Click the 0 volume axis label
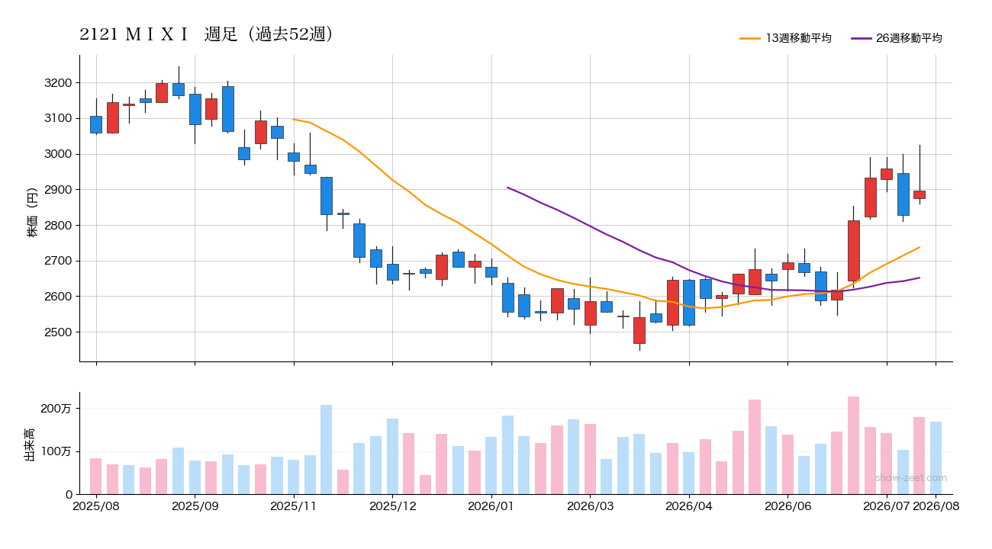The width and height of the screenshot is (992, 549). tap(69, 495)
